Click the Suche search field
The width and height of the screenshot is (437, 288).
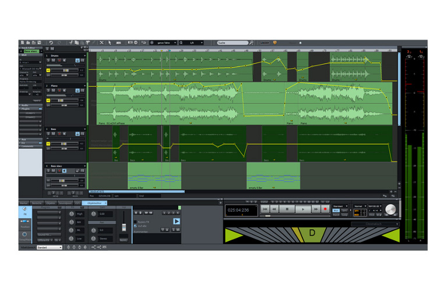[232, 43]
